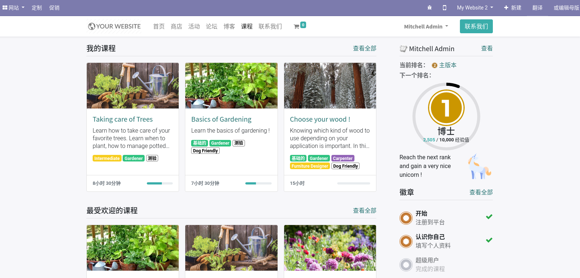Viewport: 580px width, 278px height.
Task: Click progress bar on Taking care of Trees
Action: (160, 183)
